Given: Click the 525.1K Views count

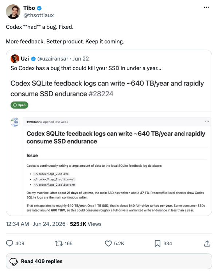Looking at the screenshot, I should click(x=86, y=224).
